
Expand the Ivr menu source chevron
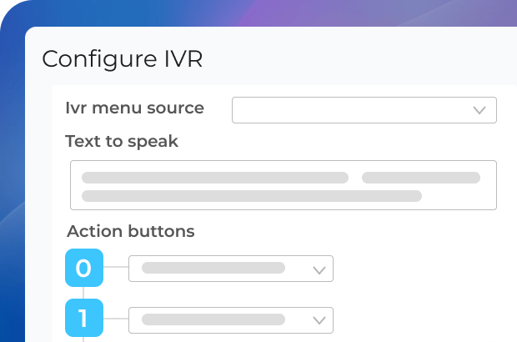coord(479,110)
